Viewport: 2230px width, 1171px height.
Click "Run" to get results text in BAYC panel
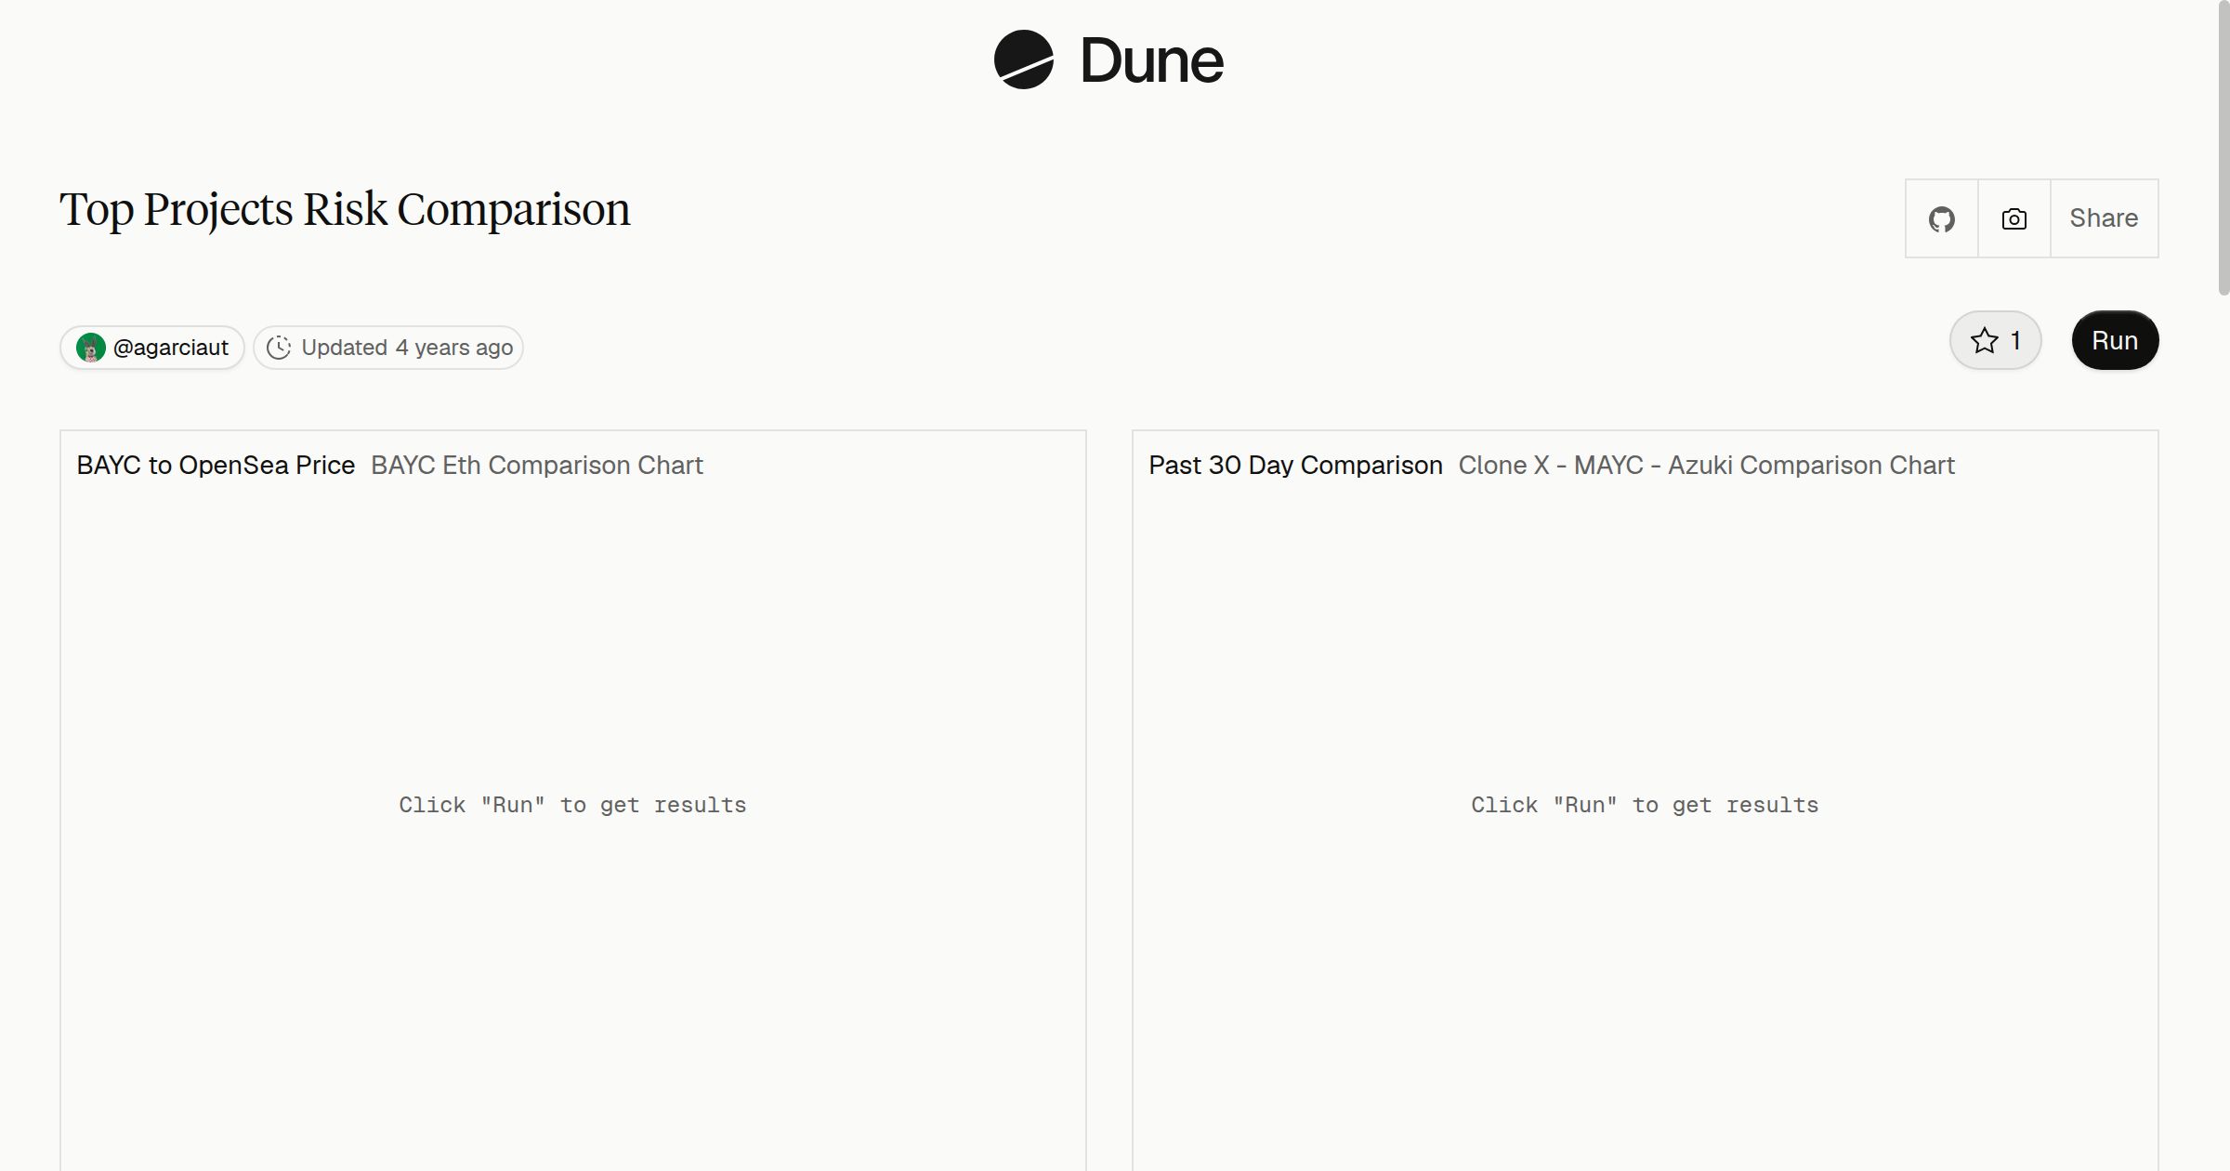[x=572, y=805]
